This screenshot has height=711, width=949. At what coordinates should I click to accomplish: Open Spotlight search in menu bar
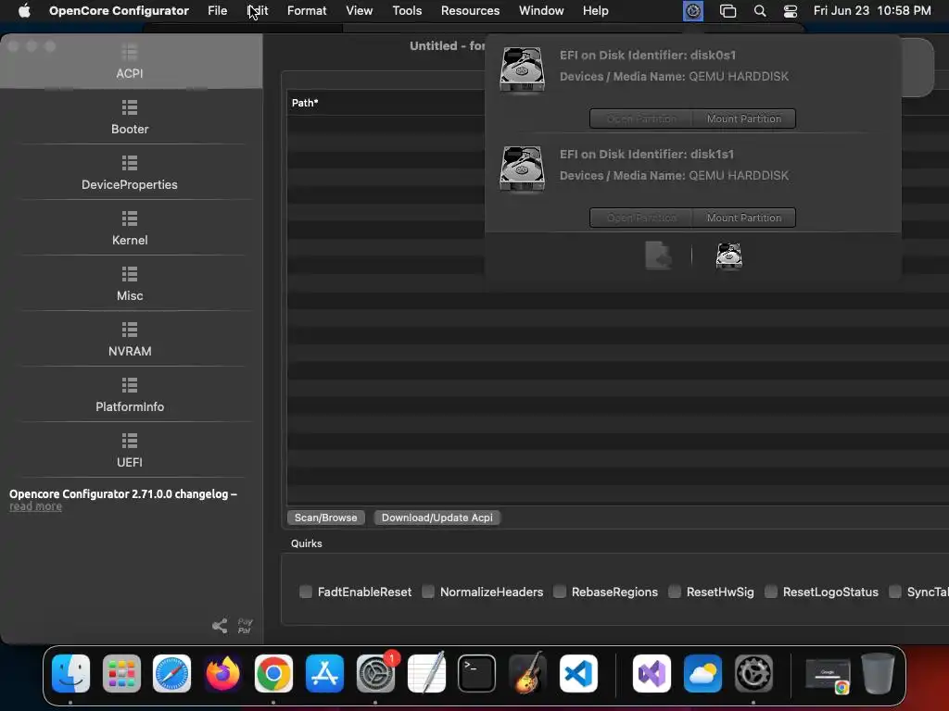tap(760, 11)
